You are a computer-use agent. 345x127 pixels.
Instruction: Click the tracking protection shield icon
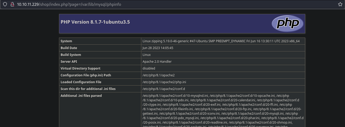[5, 4]
